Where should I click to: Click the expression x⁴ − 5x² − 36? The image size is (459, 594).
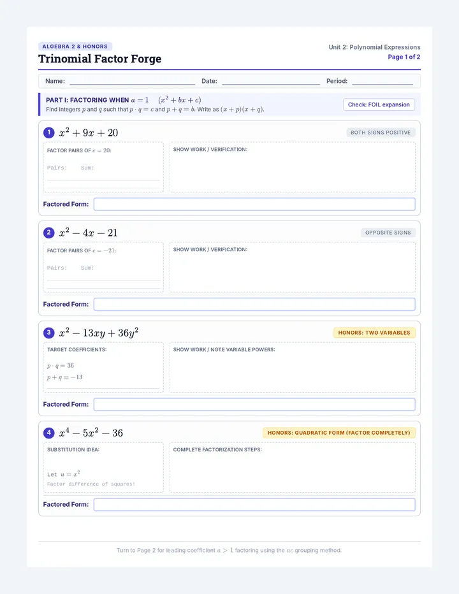(x=91, y=433)
